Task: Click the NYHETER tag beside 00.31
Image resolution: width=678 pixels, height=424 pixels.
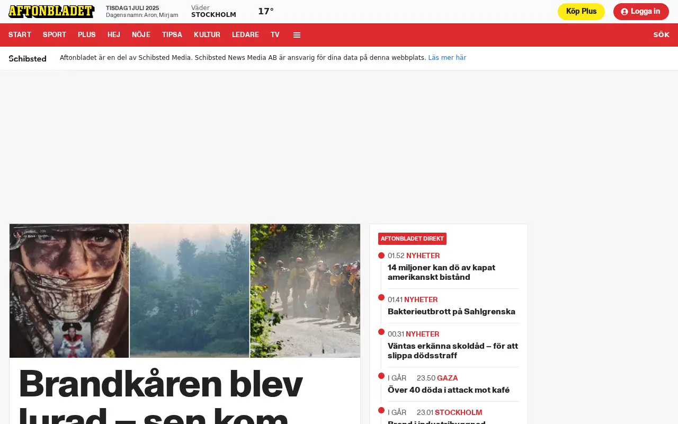Action: pos(423,334)
